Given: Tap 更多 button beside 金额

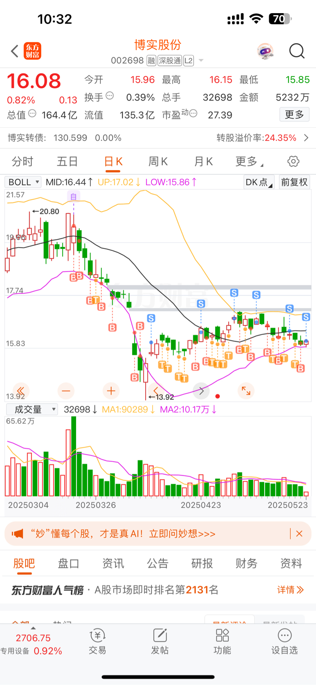Looking at the screenshot, I should 294,115.
